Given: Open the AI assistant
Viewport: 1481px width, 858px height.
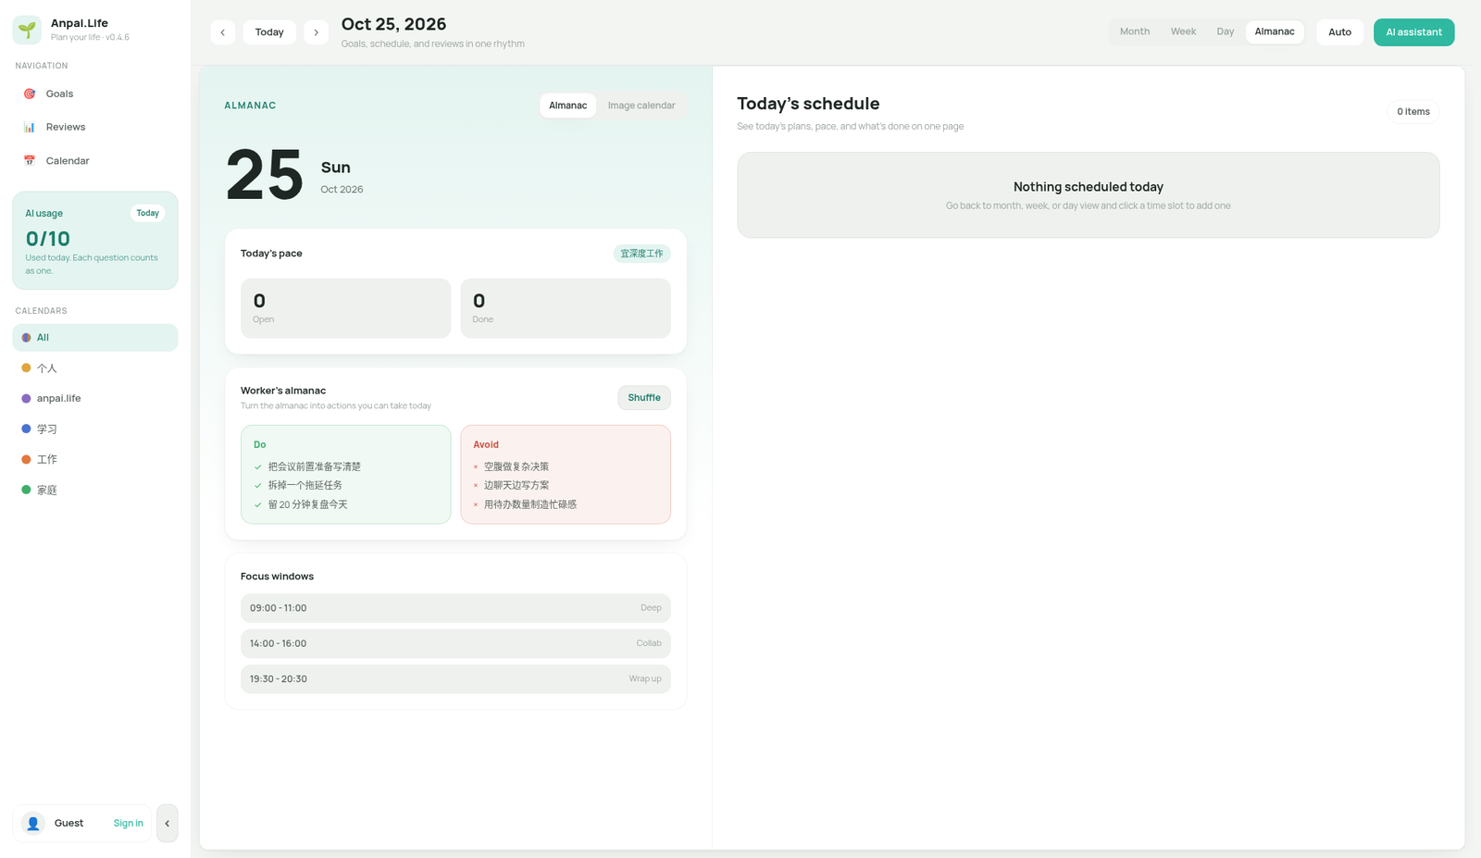Looking at the screenshot, I should pyautogui.click(x=1413, y=32).
